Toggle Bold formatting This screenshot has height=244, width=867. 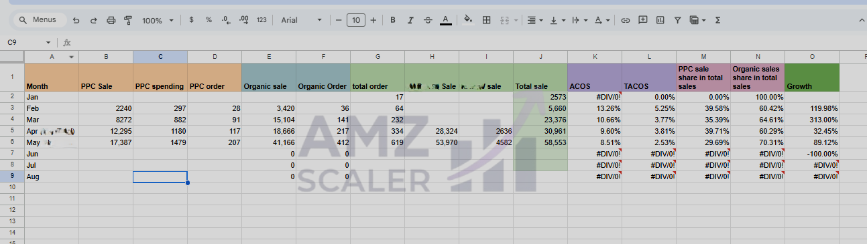(393, 20)
